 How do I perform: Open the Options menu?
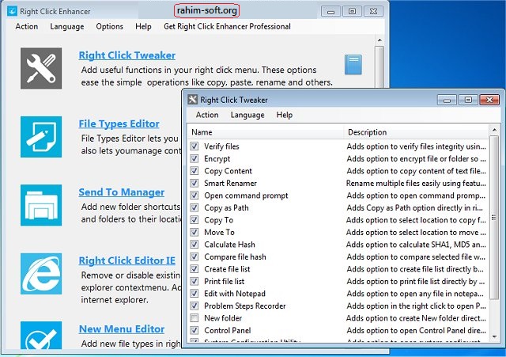tap(109, 26)
